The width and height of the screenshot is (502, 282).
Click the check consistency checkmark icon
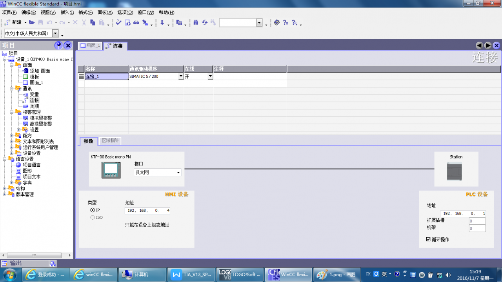pyautogui.click(x=118, y=23)
